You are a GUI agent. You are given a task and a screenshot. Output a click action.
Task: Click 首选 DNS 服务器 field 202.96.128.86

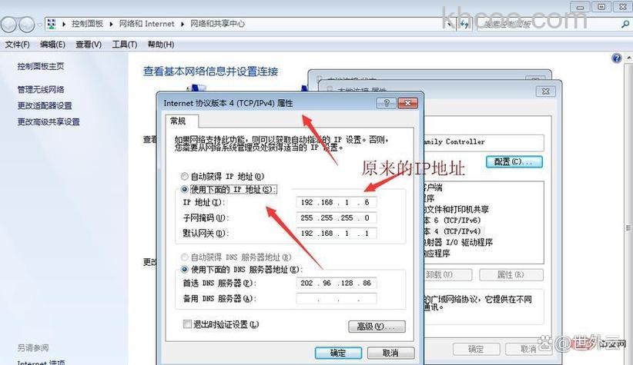(337, 284)
